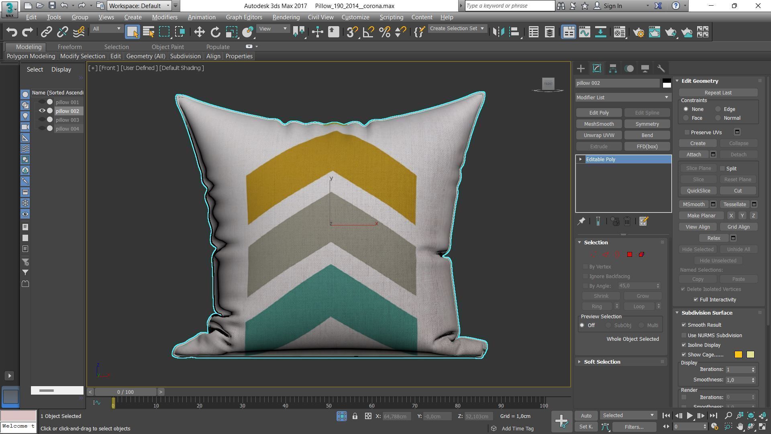Screen dimensions: 771x434
Task: Switch to the Hierarchy command panel
Action: [613, 68]
